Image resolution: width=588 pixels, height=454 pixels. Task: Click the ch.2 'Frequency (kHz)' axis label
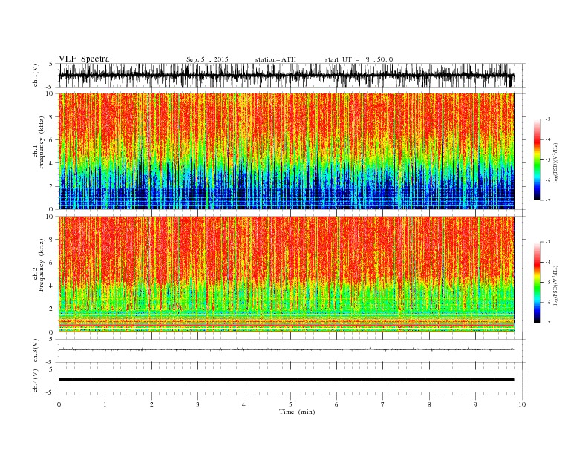tap(42, 265)
